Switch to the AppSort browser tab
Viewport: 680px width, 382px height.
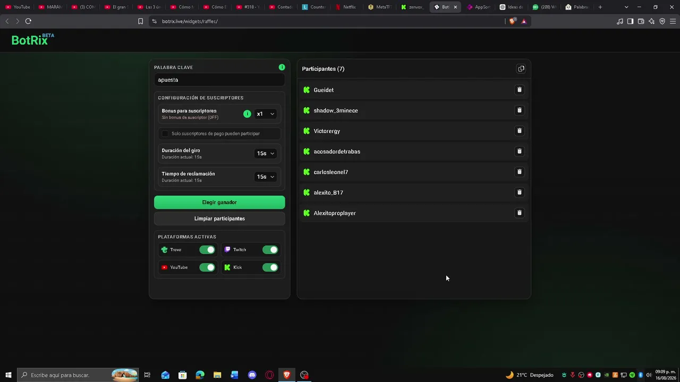(x=478, y=7)
